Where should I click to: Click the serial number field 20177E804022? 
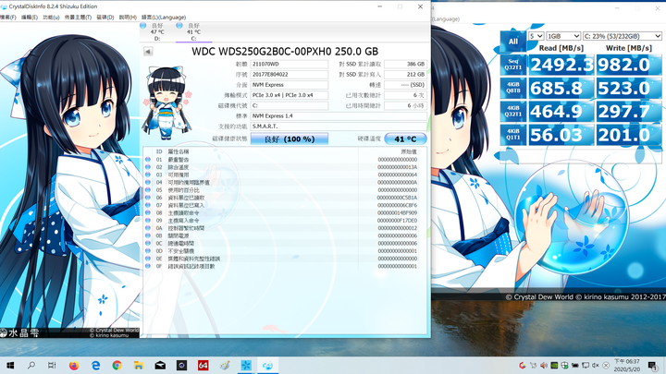pyautogui.click(x=290, y=74)
